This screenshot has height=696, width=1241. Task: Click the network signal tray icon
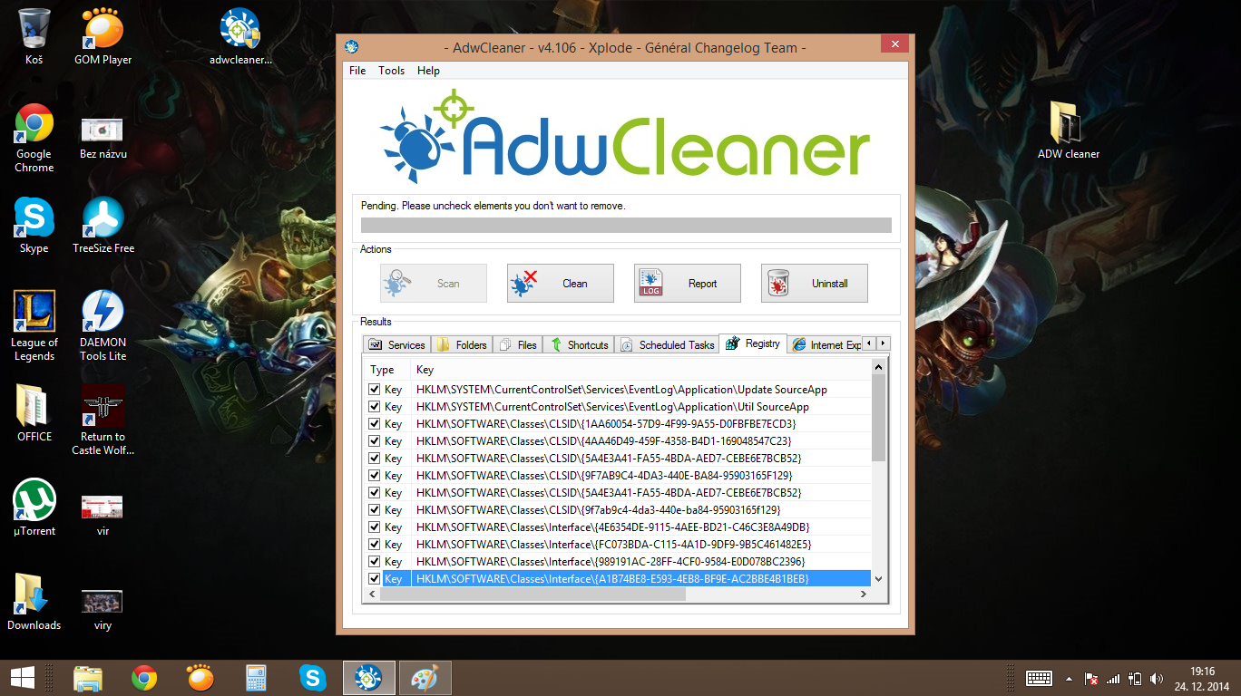(x=1114, y=678)
